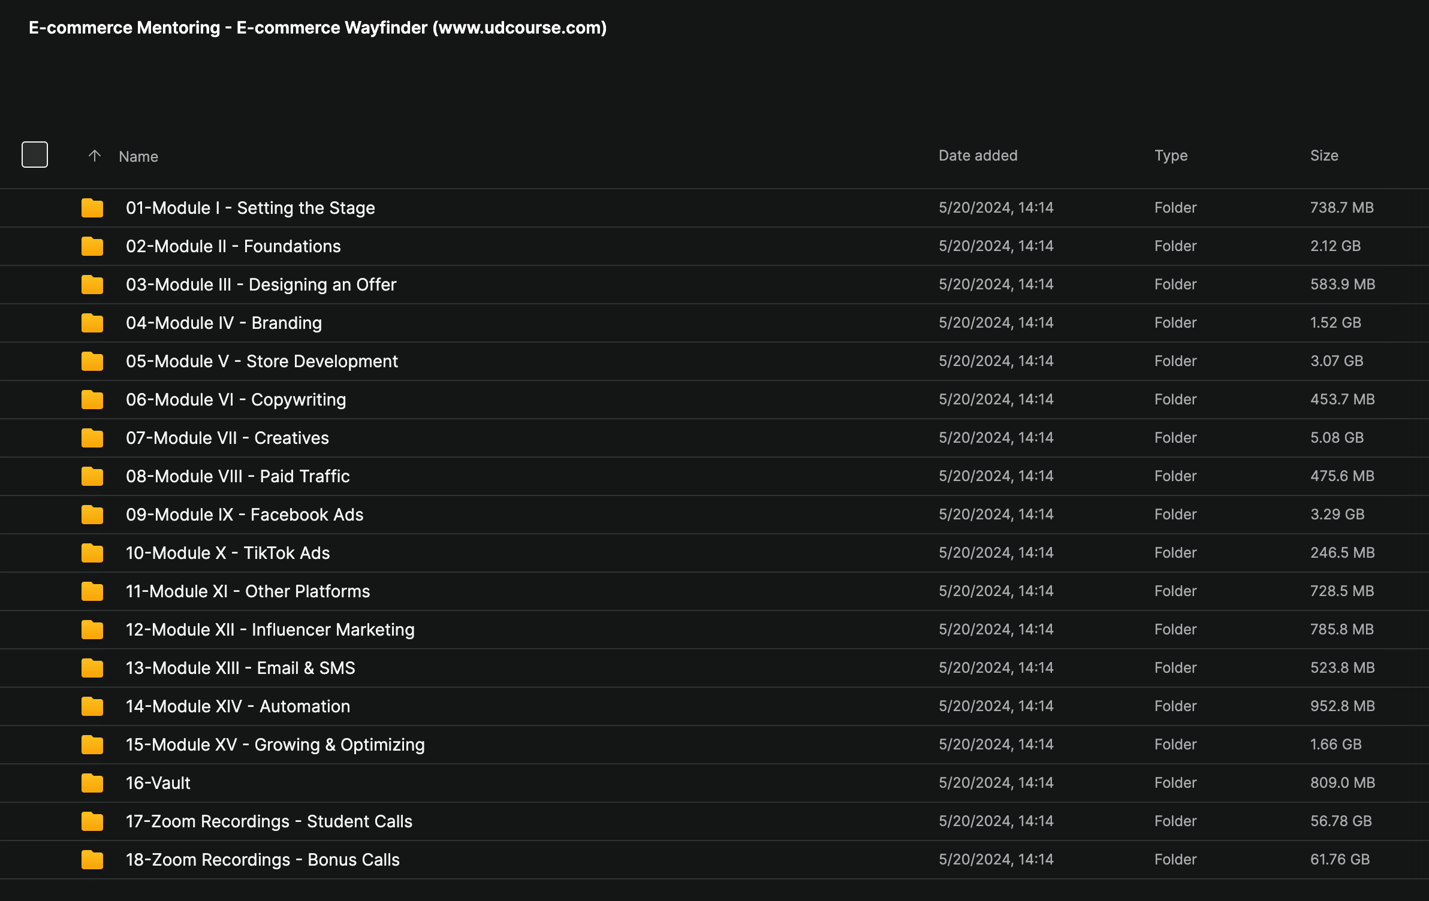Image resolution: width=1429 pixels, height=901 pixels.
Task: Click the folder icon for Module I
Action: (92, 208)
